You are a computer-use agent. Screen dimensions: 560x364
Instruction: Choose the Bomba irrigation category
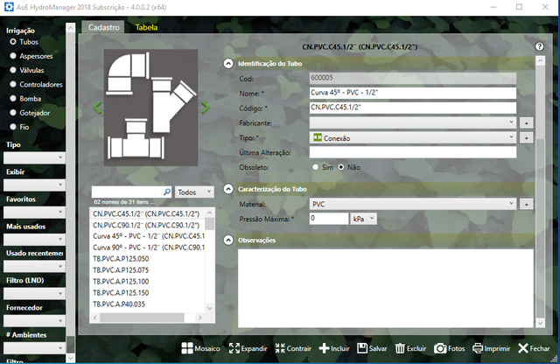click(x=12, y=99)
